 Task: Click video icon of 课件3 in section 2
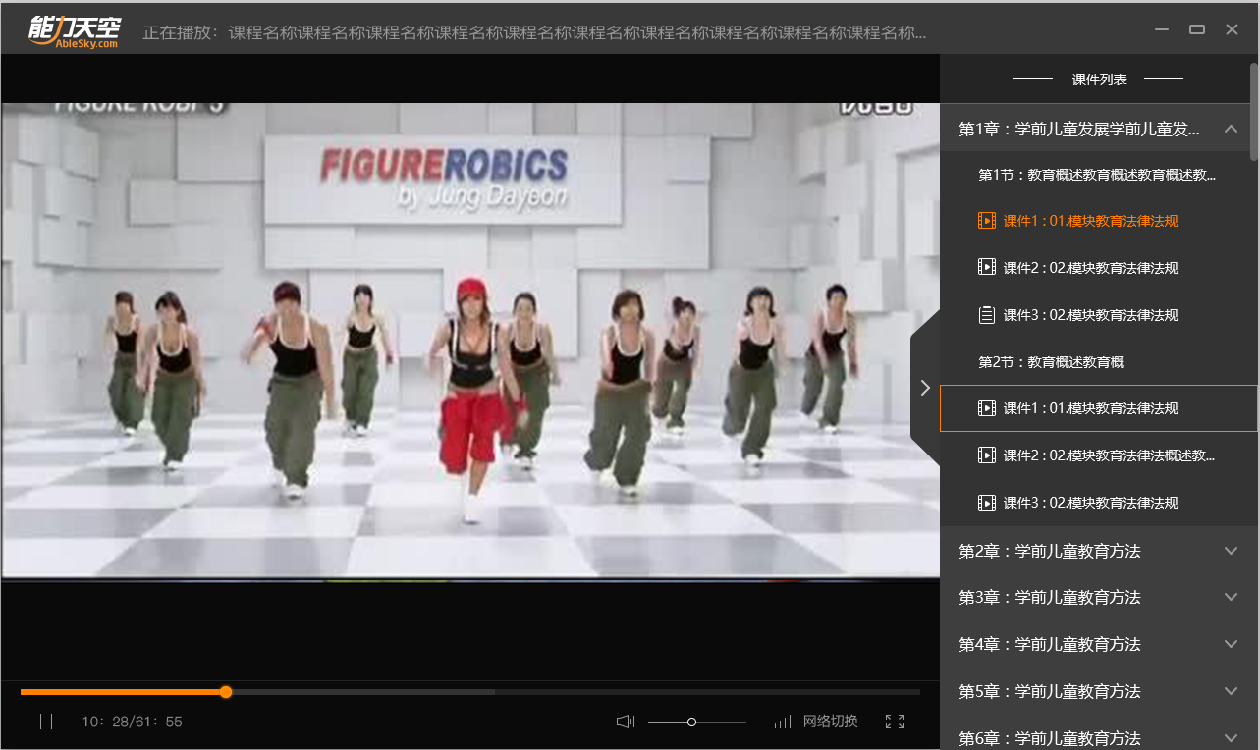point(987,503)
